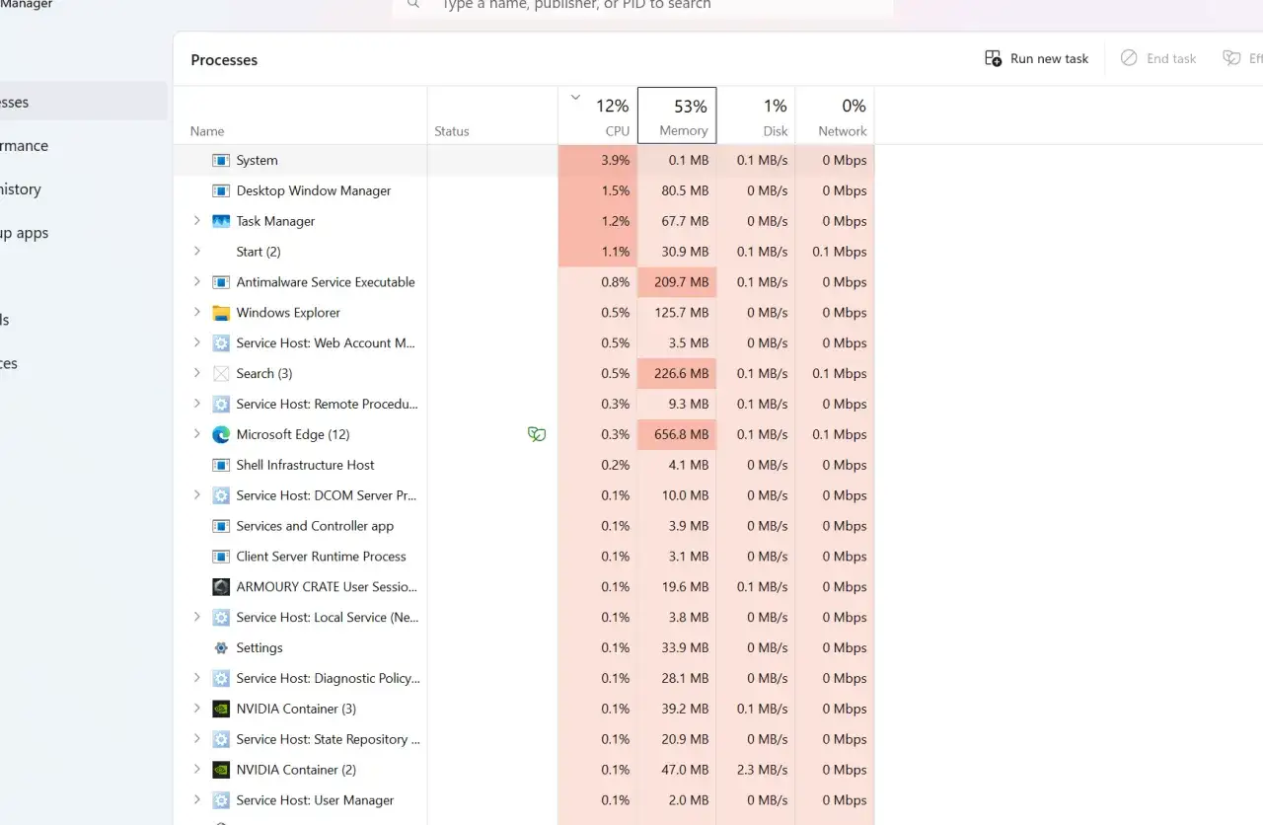Viewport: 1263px width, 825px height.
Task: Click the search magnifier icon
Action: [x=414, y=4]
